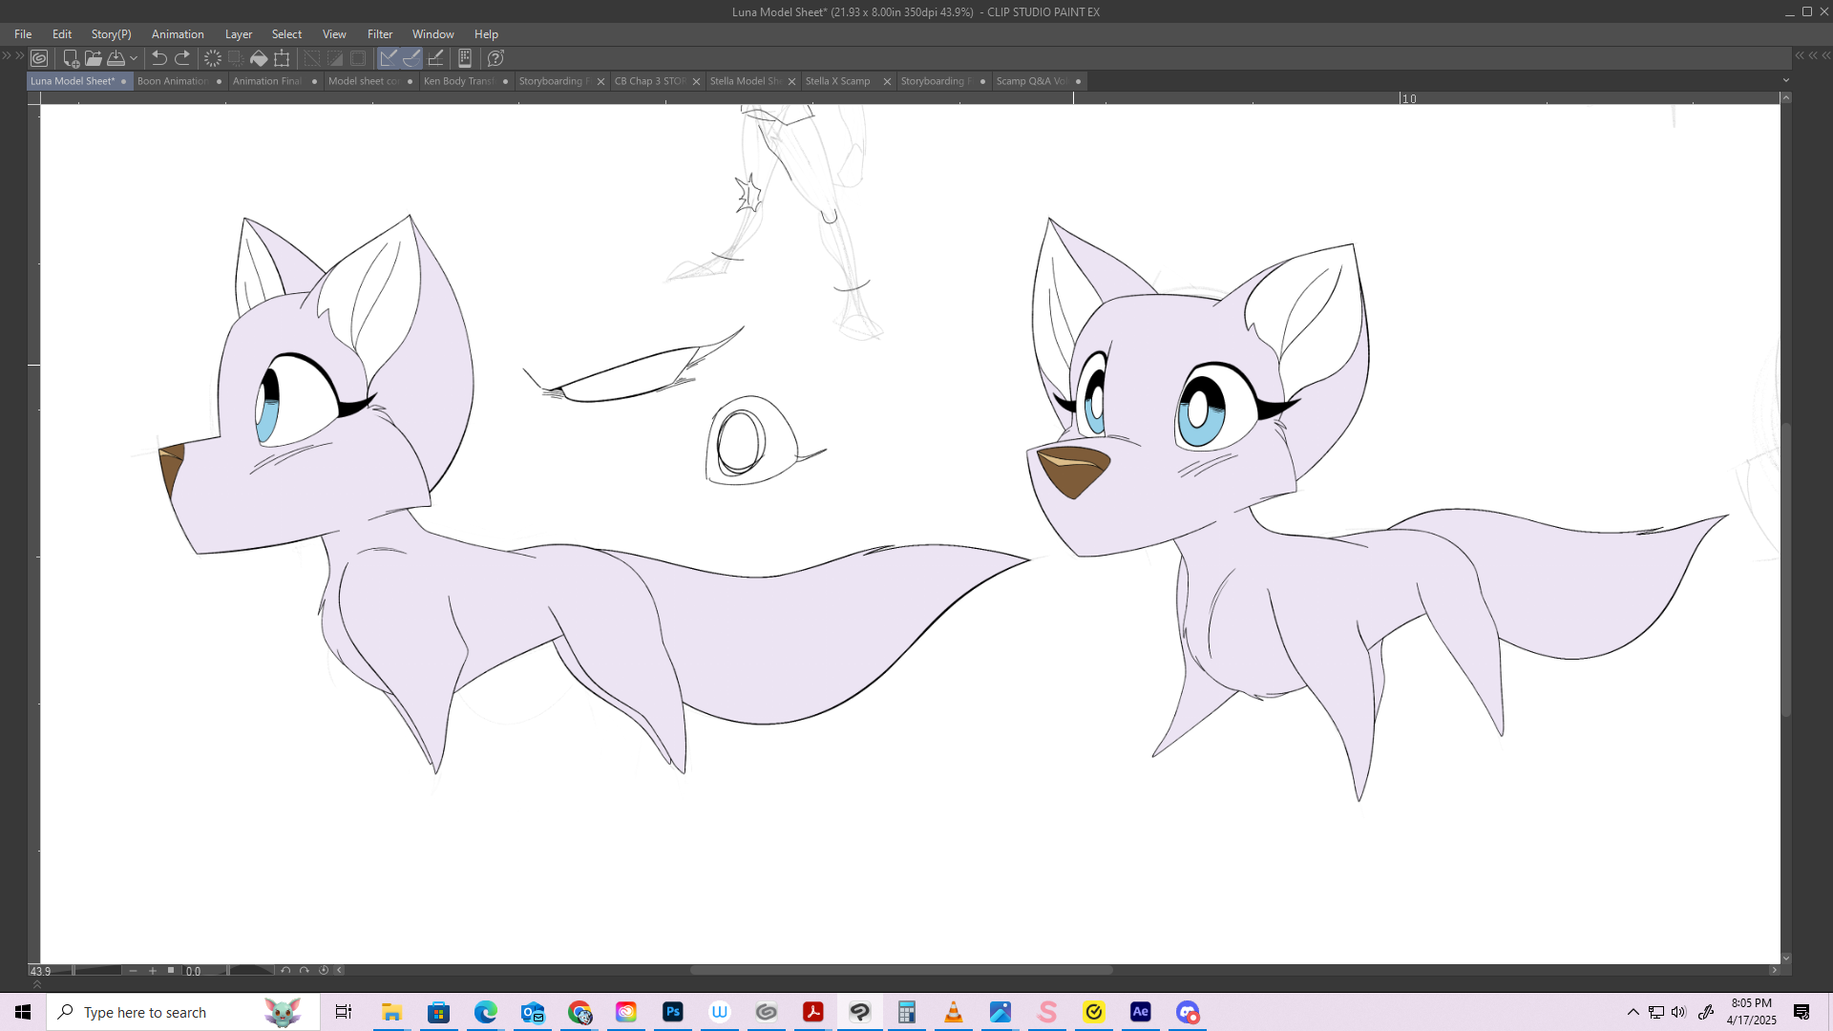Screen dimensions: 1833x1031
Task: Toggle Snap to Ruler
Action: tap(389, 58)
